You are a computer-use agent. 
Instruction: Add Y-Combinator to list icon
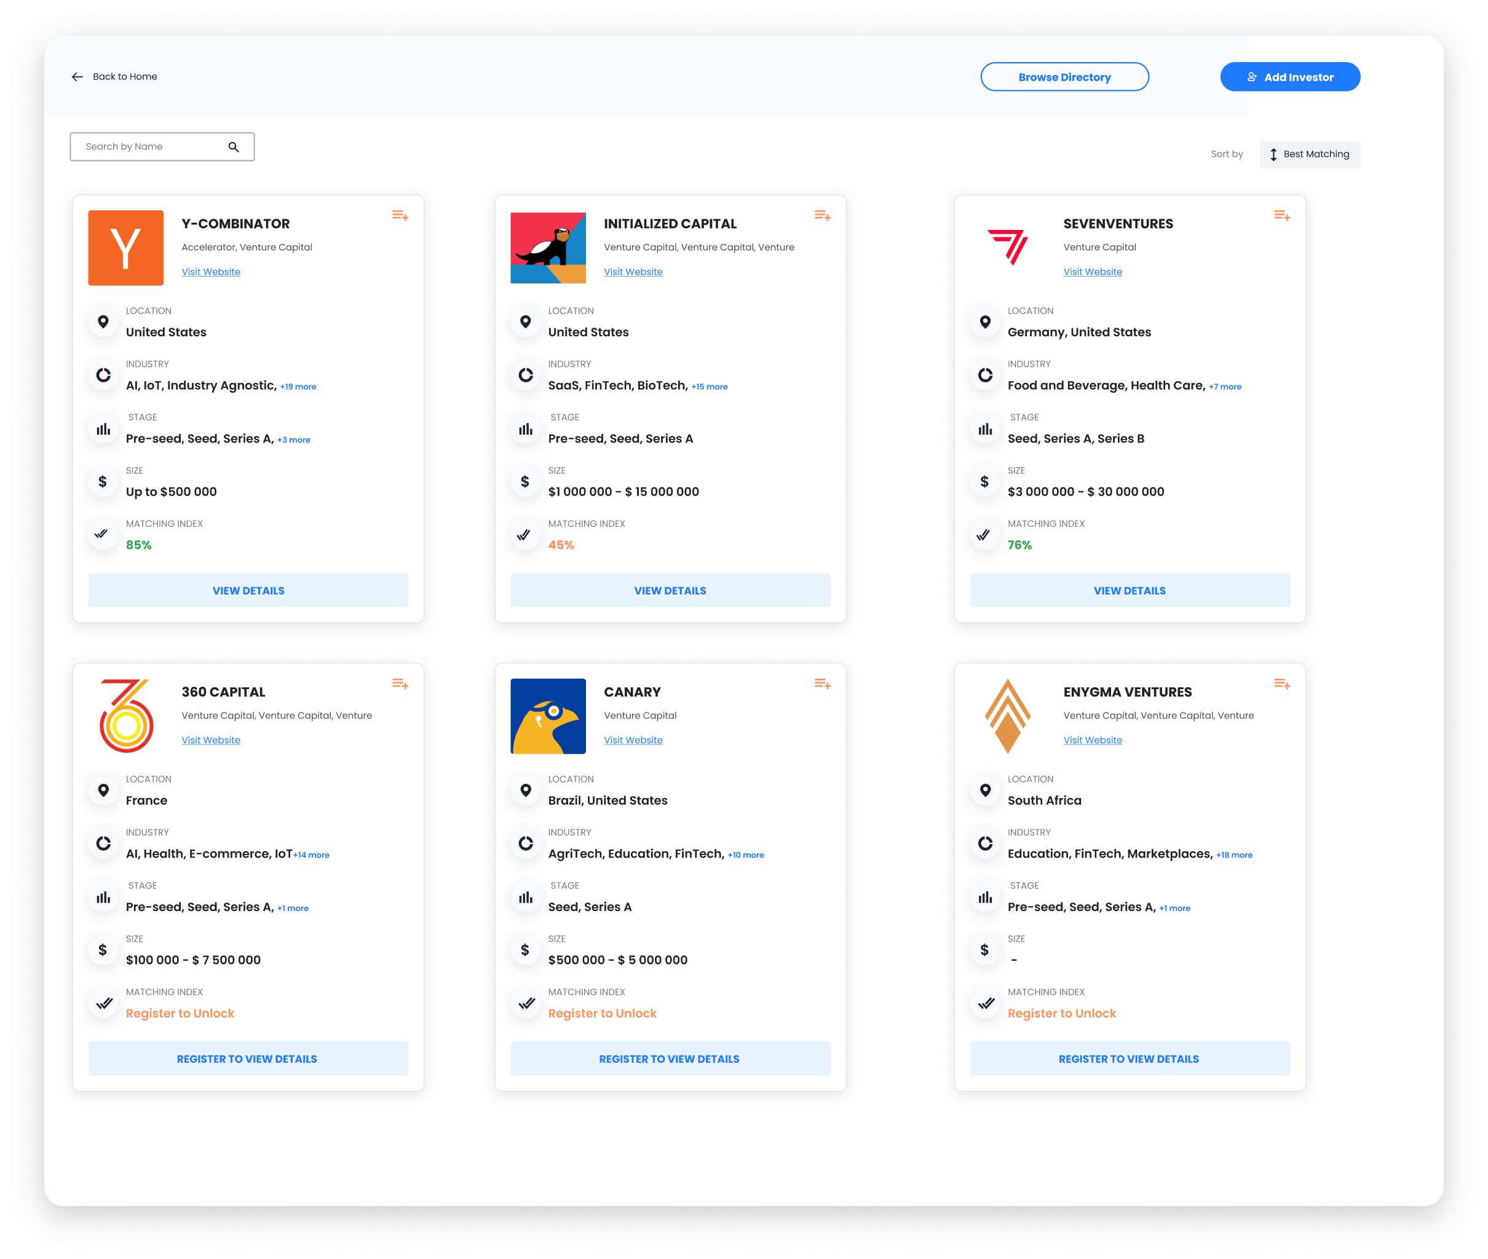point(400,216)
